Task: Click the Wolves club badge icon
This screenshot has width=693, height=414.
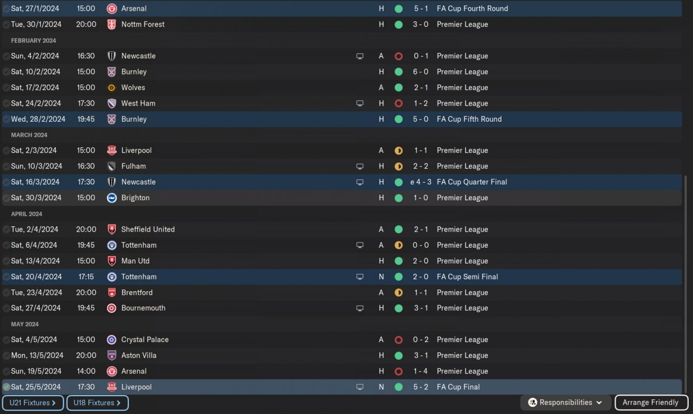Action: click(112, 88)
